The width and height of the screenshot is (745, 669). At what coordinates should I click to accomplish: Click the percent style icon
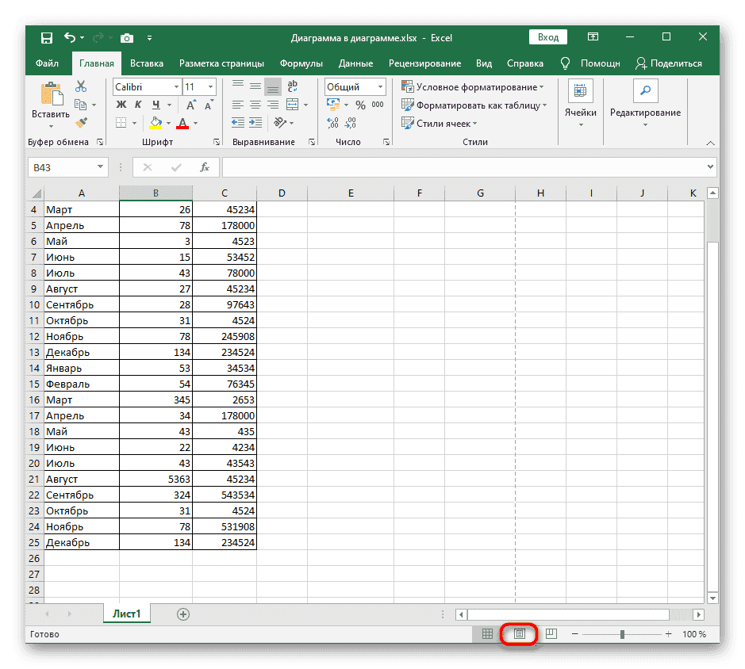pos(360,105)
